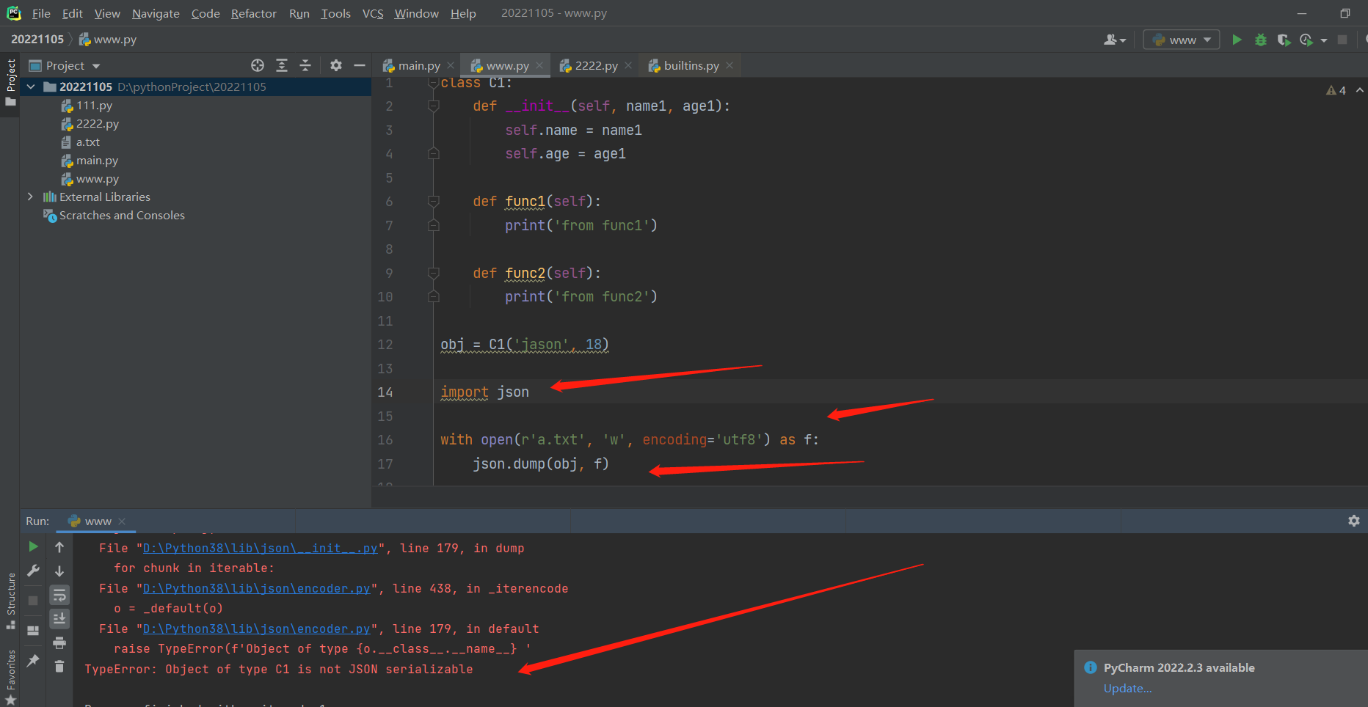The image size is (1368, 707).
Task: Select 111.py in Project tree
Action: point(94,105)
